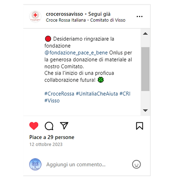Open the #UnItaliaCheAiuta hashtag
Viewport: 181px width, 181px height.
(97, 94)
